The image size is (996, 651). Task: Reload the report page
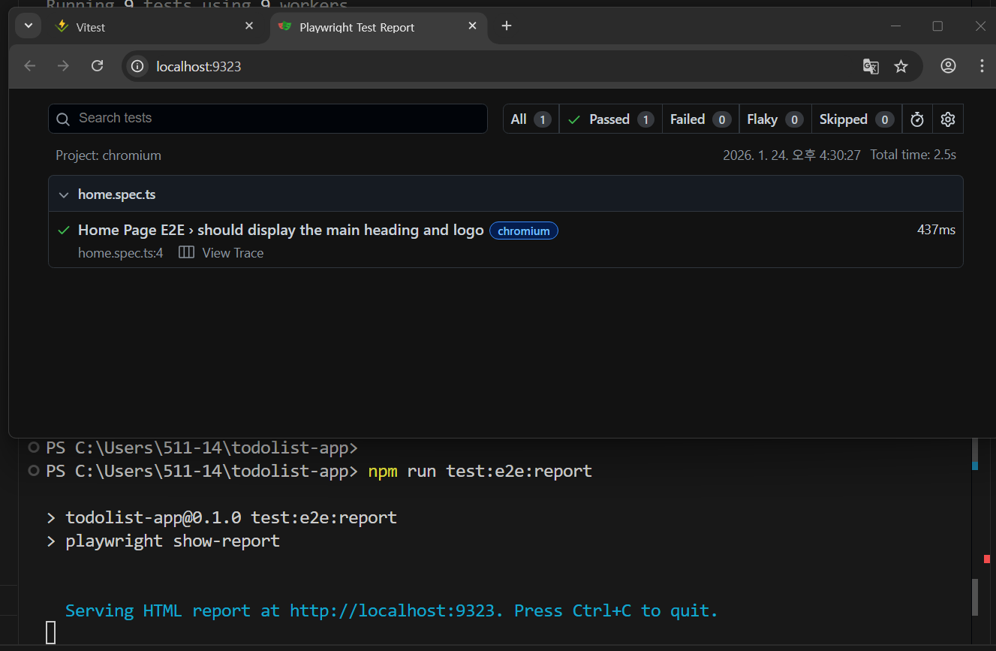97,66
